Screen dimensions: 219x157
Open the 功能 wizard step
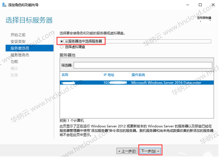14,62
